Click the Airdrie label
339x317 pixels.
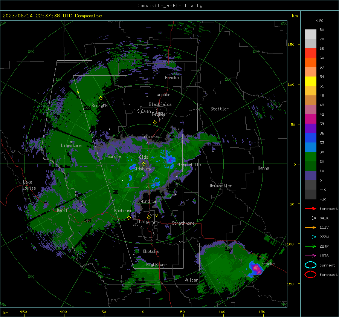(x=148, y=201)
